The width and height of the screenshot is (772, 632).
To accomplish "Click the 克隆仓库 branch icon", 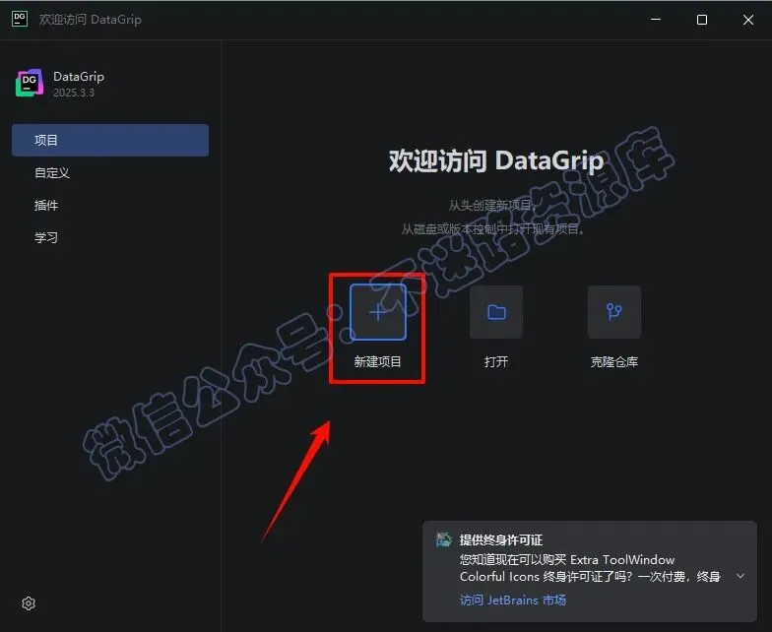I will tap(614, 312).
